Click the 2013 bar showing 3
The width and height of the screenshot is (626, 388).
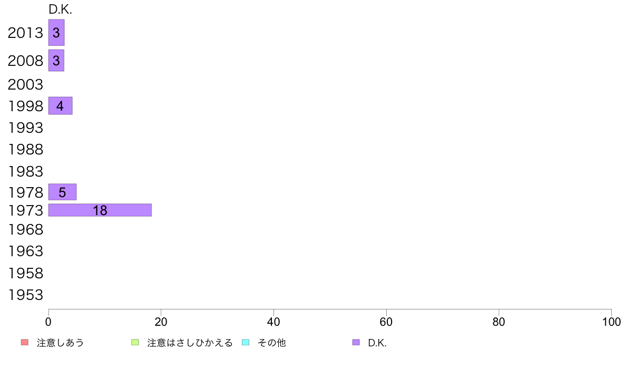pyautogui.click(x=56, y=32)
